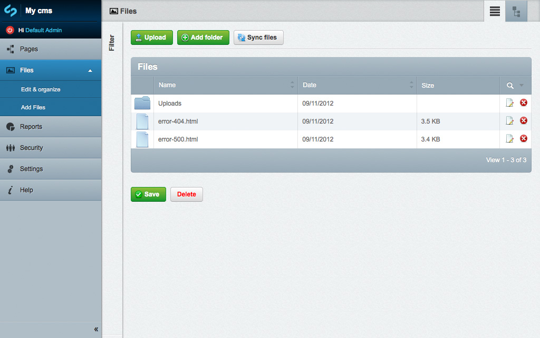
Task: Click the search magnifier icon in table header
Action: coord(510,86)
